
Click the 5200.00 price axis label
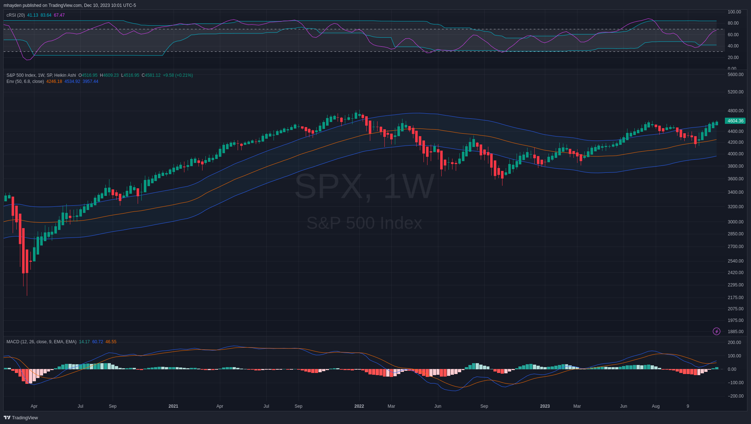pyautogui.click(x=735, y=92)
